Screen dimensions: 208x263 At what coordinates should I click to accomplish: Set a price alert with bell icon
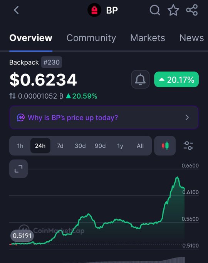tap(140, 79)
